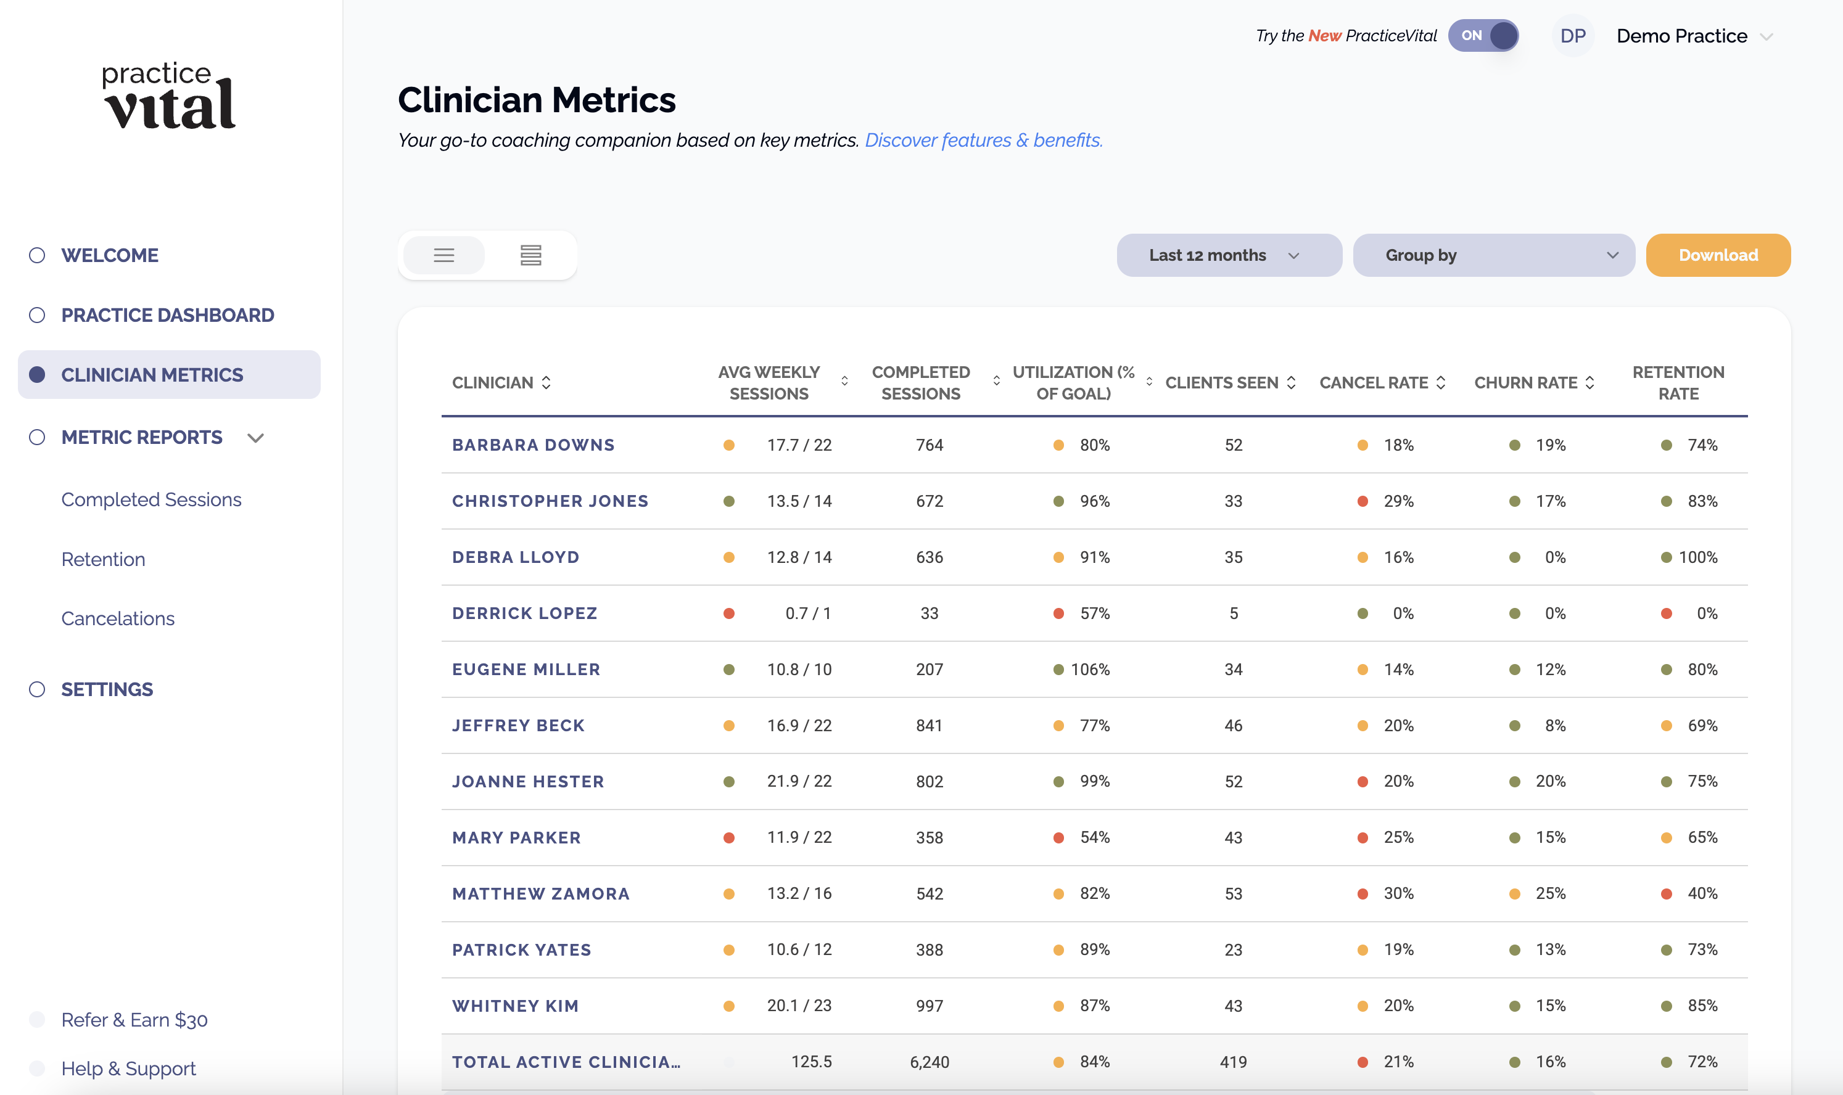This screenshot has width=1843, height=1095.
Task: Open Completed Sessions report
Action: coord(151,499)
